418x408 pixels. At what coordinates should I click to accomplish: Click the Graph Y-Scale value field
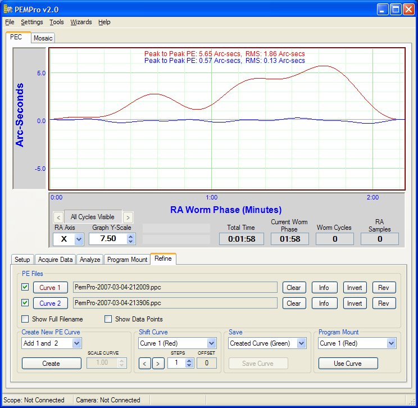[108, 239]
